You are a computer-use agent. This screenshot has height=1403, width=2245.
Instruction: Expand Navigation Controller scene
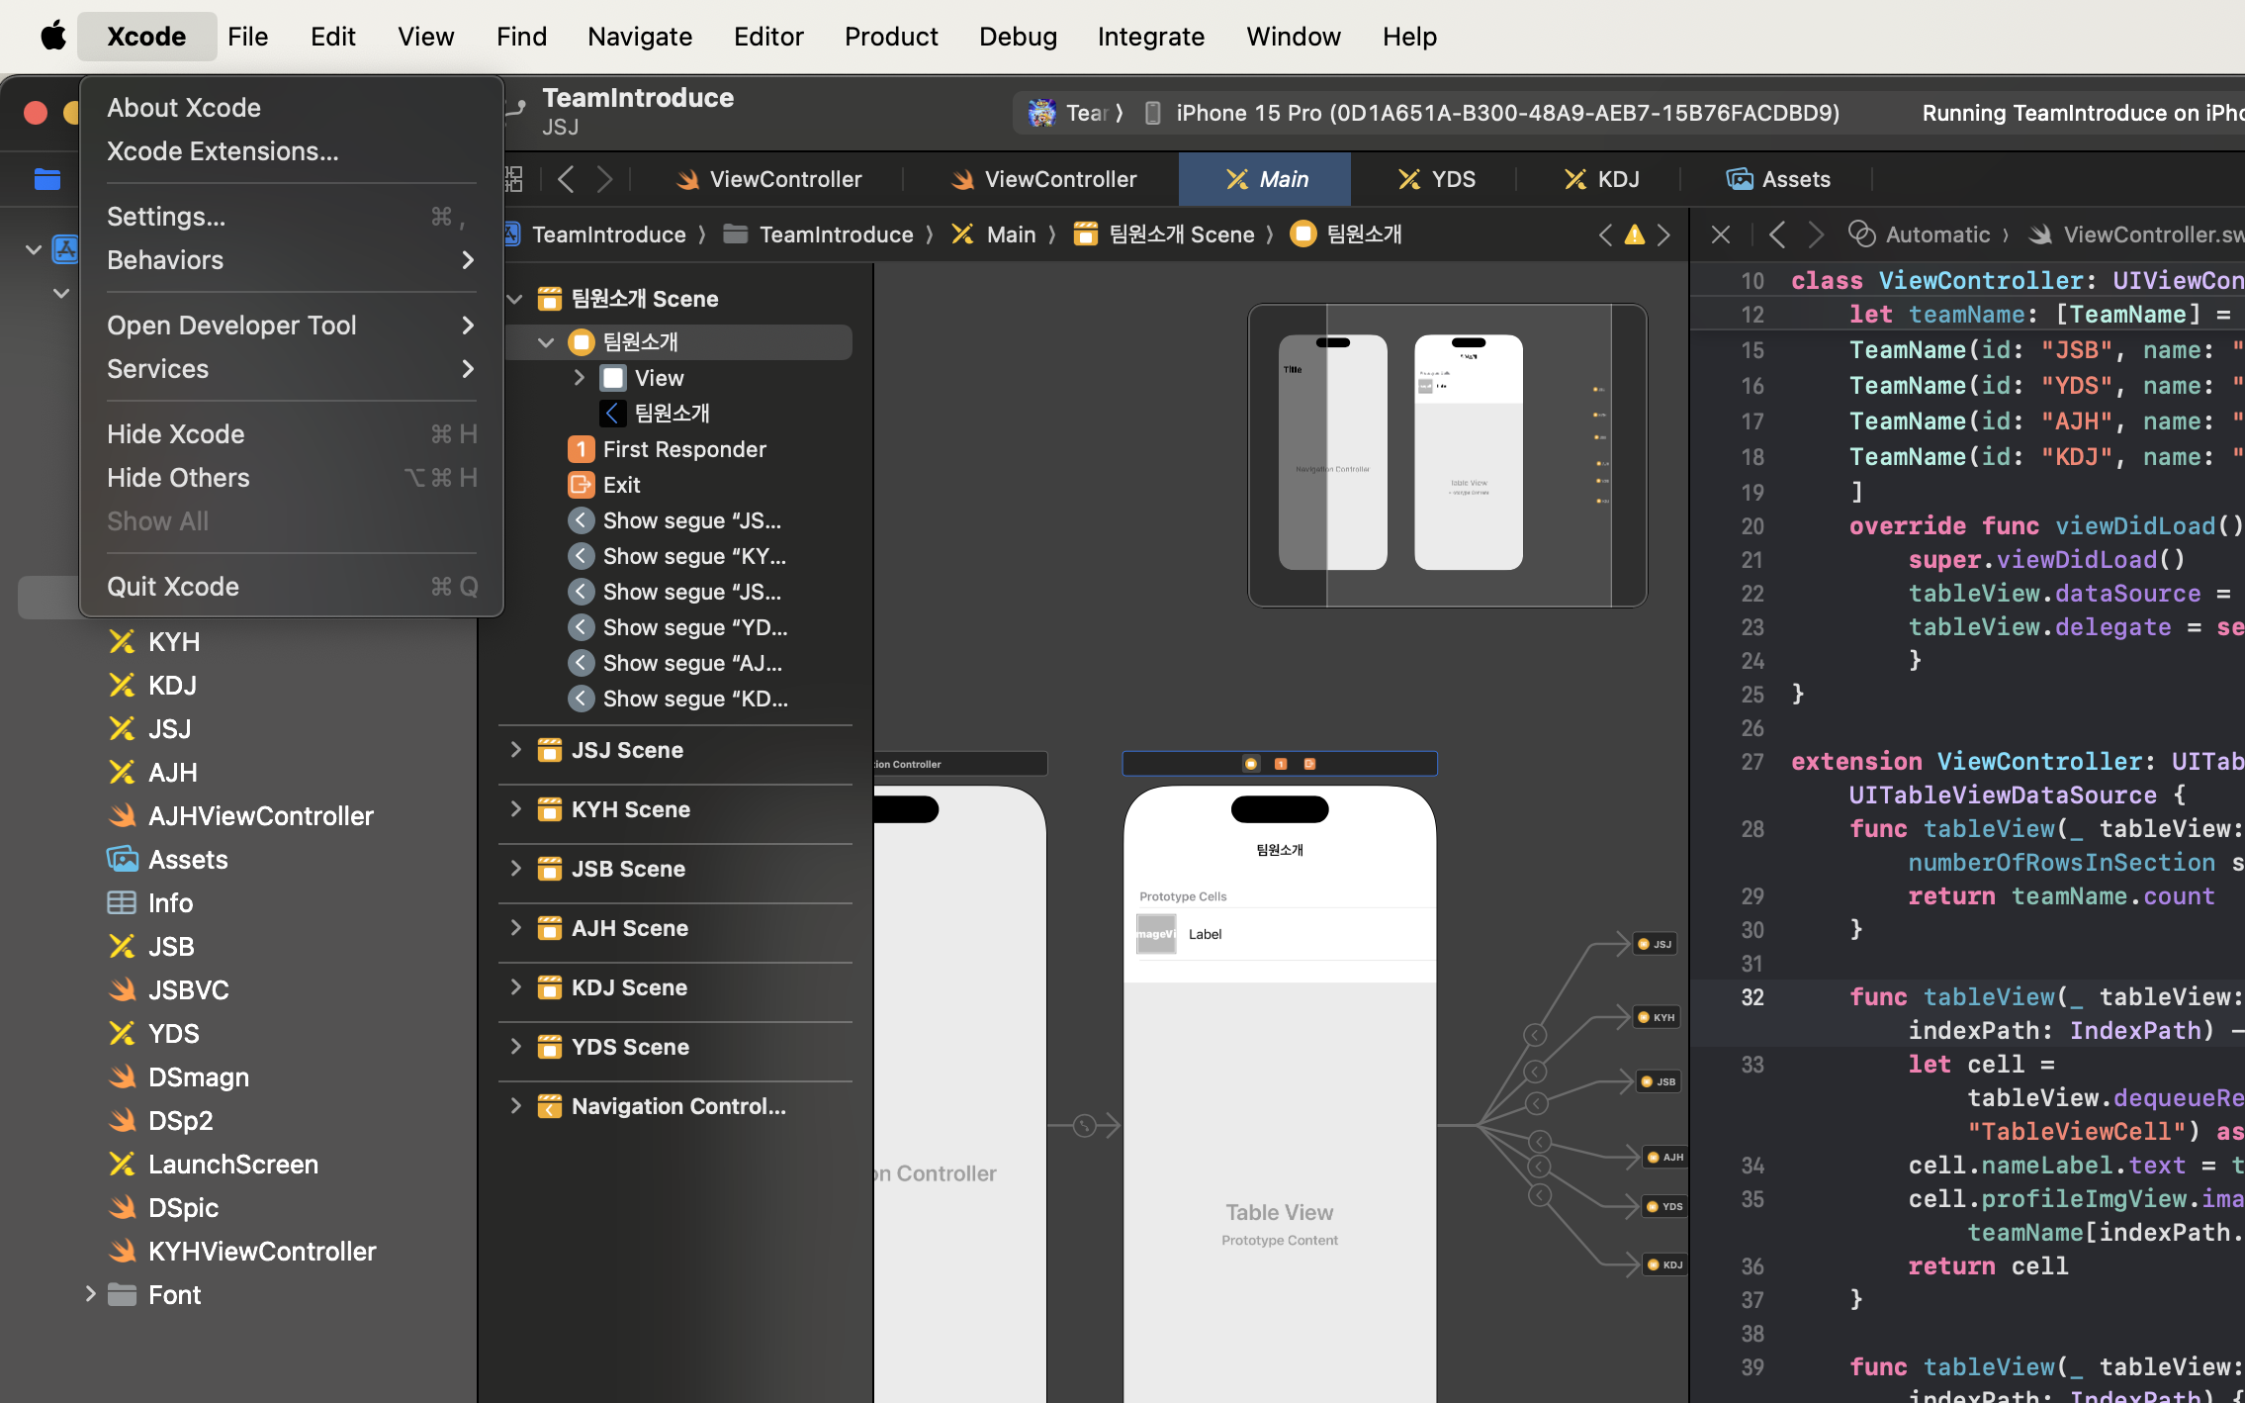(515, 1105)
